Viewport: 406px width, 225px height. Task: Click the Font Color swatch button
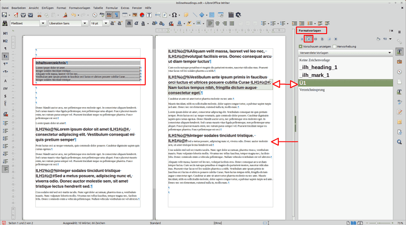179,24
